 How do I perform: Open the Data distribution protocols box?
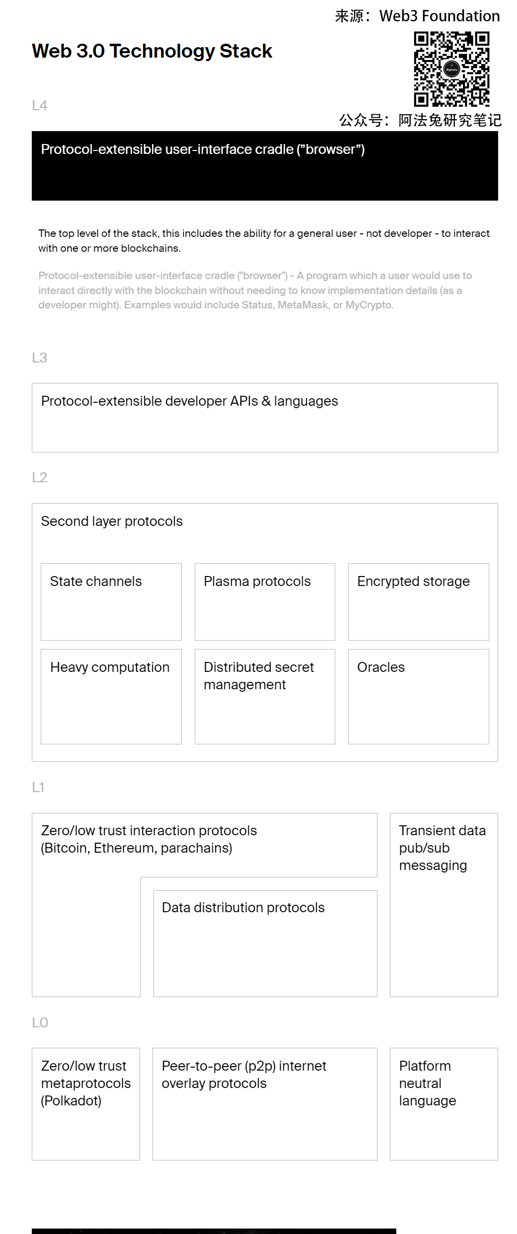click(265, 943)
